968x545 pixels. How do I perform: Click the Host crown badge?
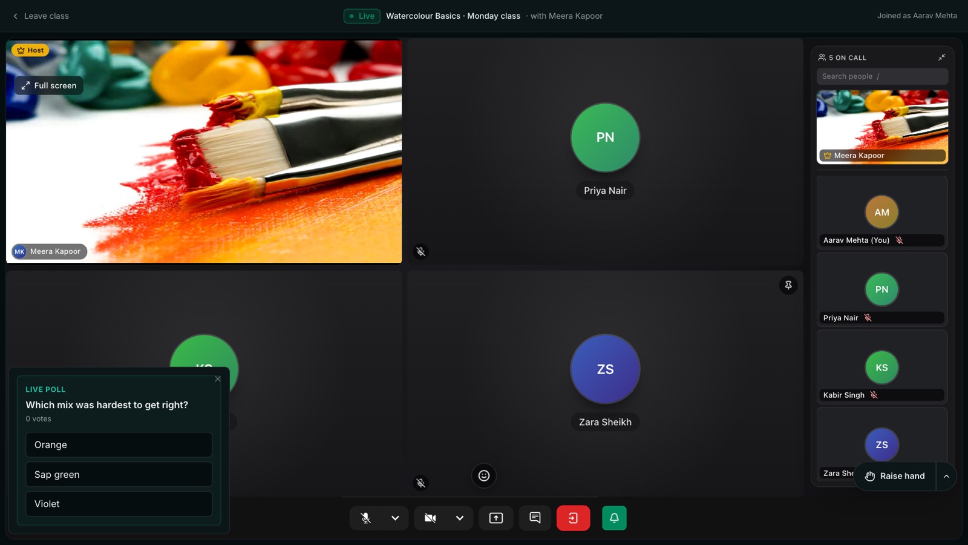(x=30, y=50)
